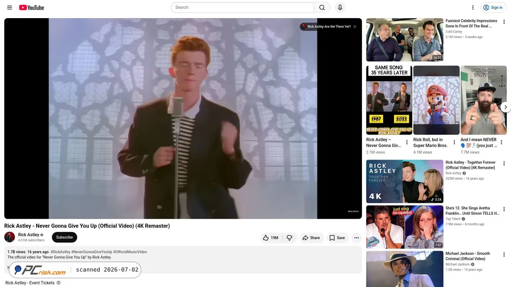Open Michael Jackson Smooth Criminal thumbnail
This screenshot has width=511, height=287.
coord(405,269)
